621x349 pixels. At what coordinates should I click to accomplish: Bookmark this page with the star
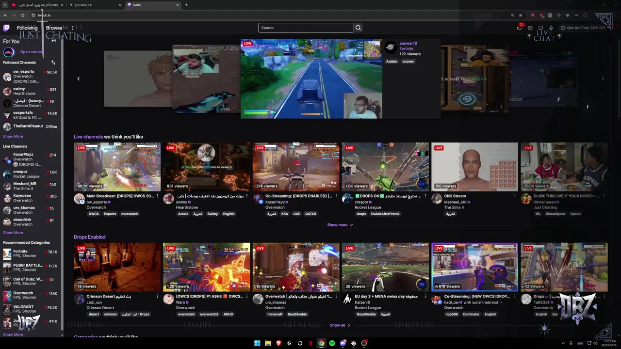pyautogui.click(x=521, y=15)
